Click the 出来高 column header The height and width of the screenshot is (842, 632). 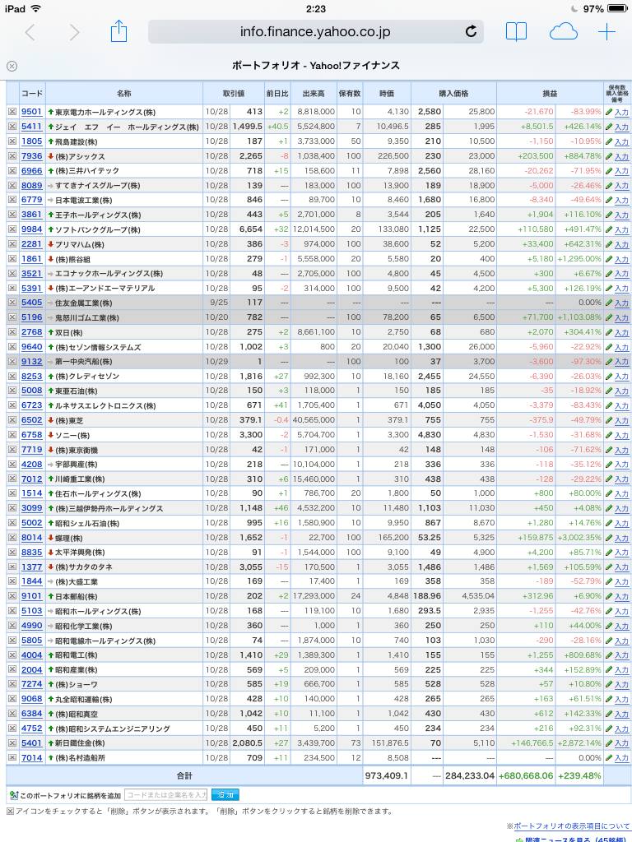pos(314,94)
